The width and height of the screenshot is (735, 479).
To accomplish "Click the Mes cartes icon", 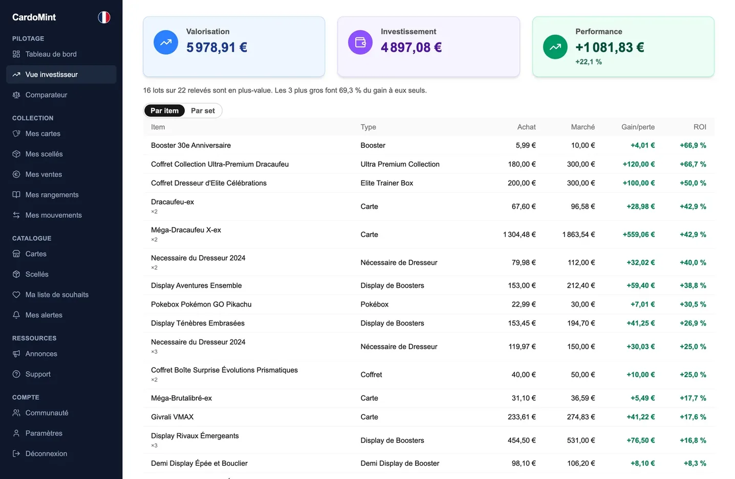I will pyautogui.click(x=16, y=134).
